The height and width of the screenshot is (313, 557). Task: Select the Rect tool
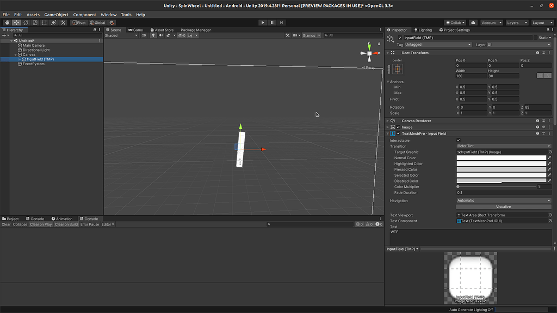[45, 23]
